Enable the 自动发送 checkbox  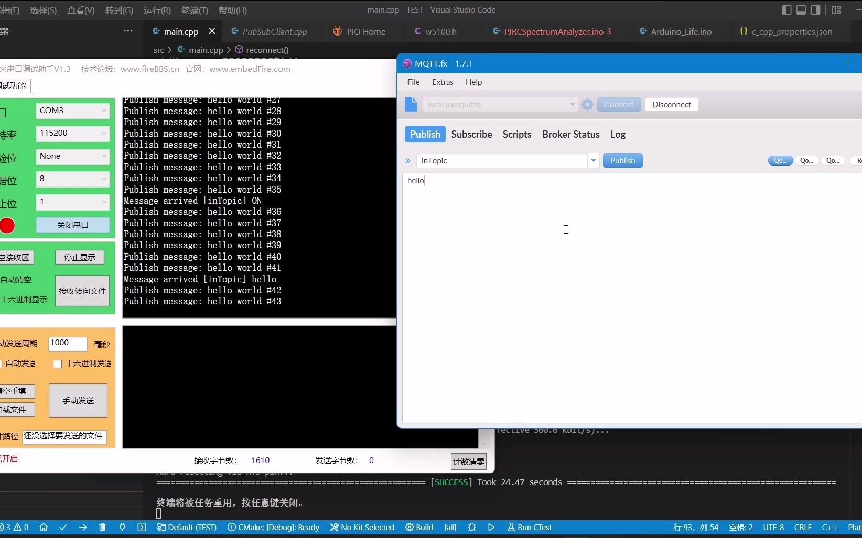tap(1, 364)
